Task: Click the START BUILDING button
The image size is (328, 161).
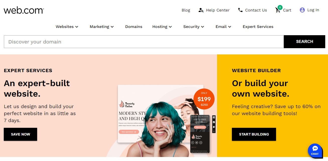Action: point(254,134)
